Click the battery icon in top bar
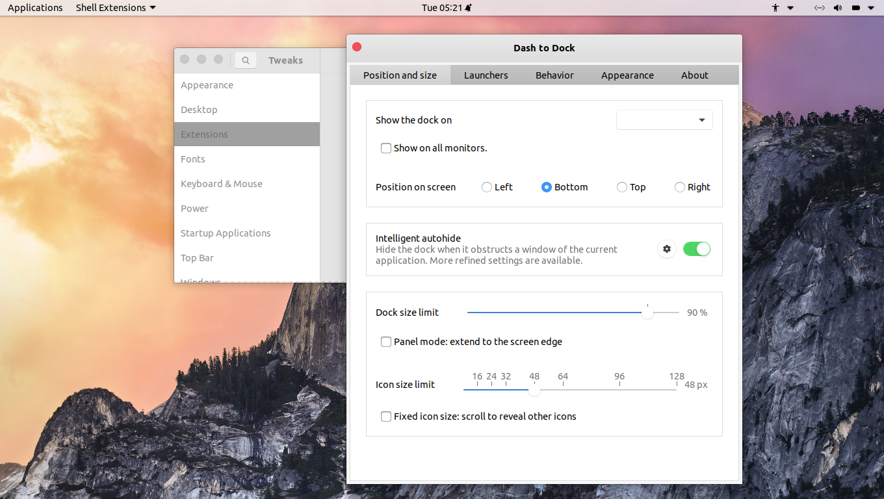The height and width of the screenshot is (499, 884). coord(856,8)
